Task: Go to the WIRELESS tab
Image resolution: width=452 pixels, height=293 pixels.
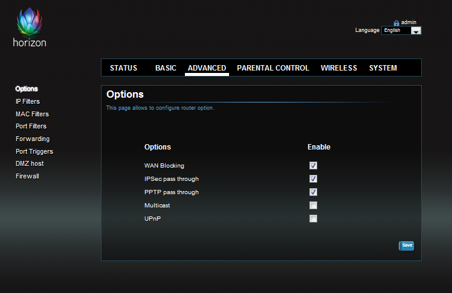Action: (x=339, y=68)
